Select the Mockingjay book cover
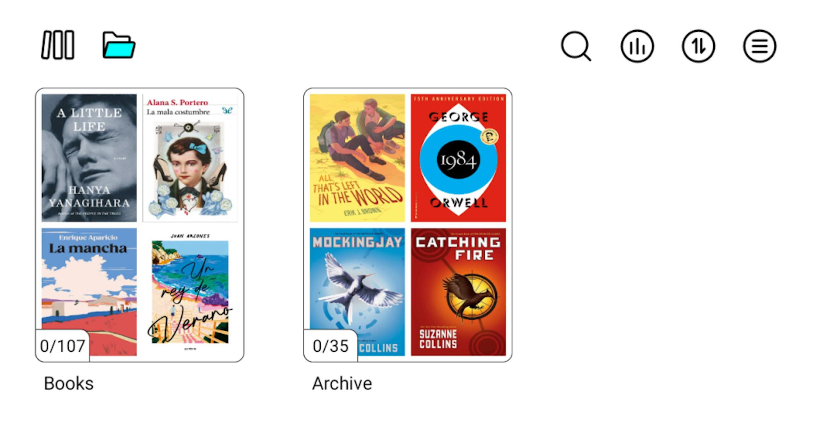This screenshot has width=823, height=426. pyautogui.click(x=357, y=292)
